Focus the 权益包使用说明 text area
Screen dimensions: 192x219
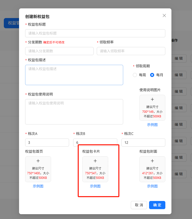[x=74, y=112]
